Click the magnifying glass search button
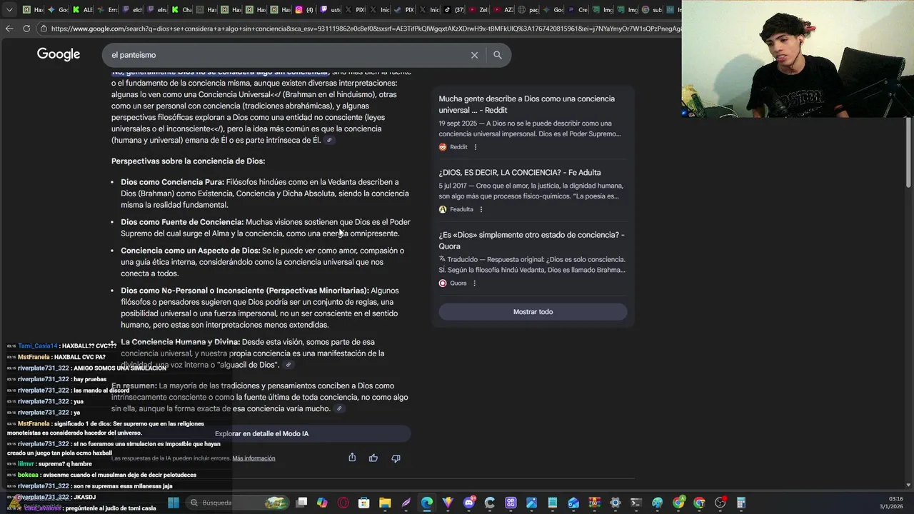 pos(498,55)
